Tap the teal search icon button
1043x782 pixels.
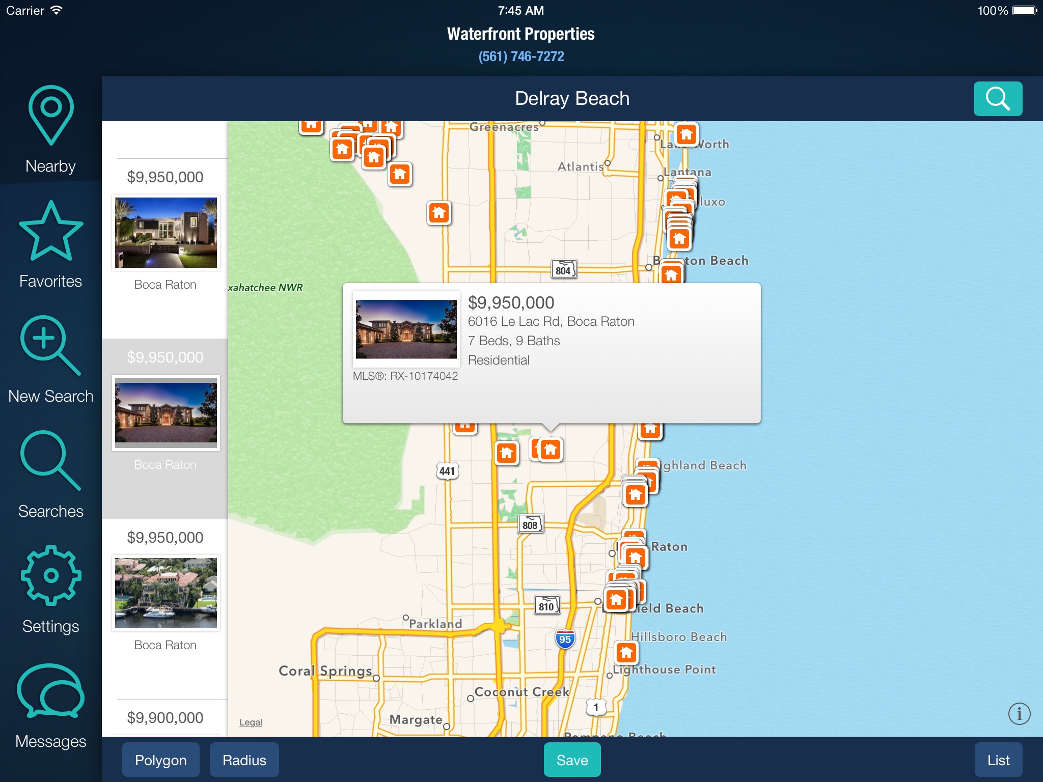pos(997,99)
